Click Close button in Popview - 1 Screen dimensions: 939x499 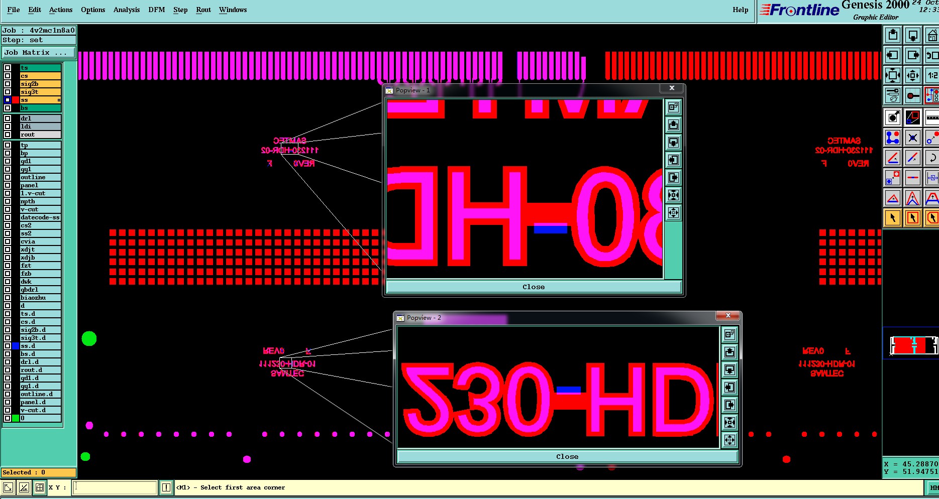[534, 287]
